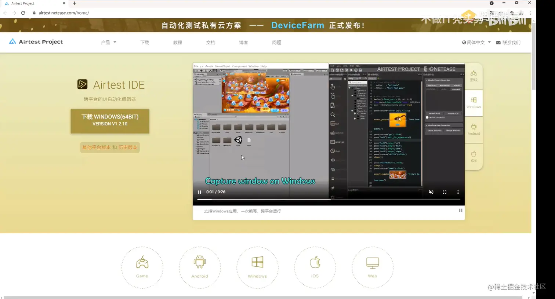Image resolution: width=555 pixels, height=299 pixels.
Task: Pause the carousel using icon below video
Action: click(x=460, y=210)
